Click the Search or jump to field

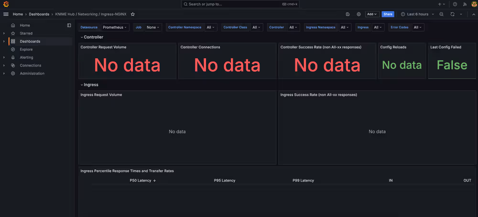point(240,4)
